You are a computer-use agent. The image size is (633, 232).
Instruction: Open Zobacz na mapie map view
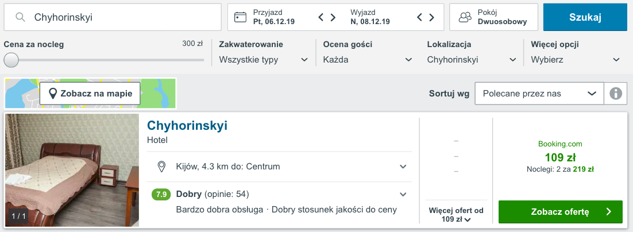pos(90,94)
